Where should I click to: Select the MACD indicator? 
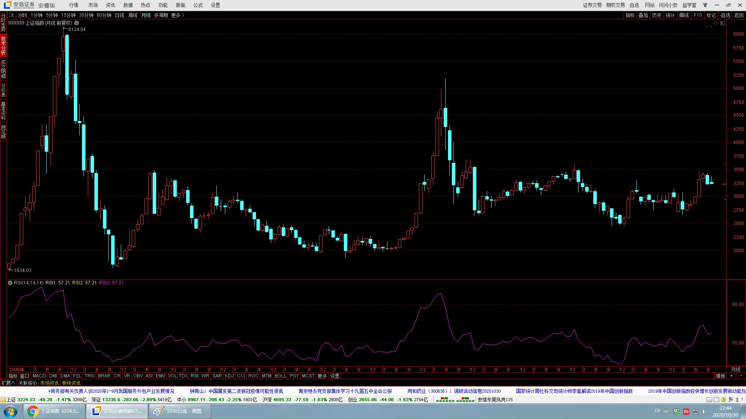[39, 376]
